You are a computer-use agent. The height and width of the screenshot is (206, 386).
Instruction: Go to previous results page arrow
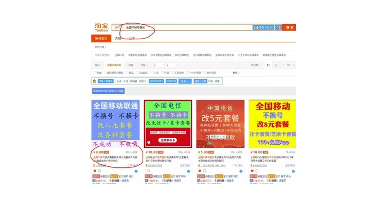284,65
